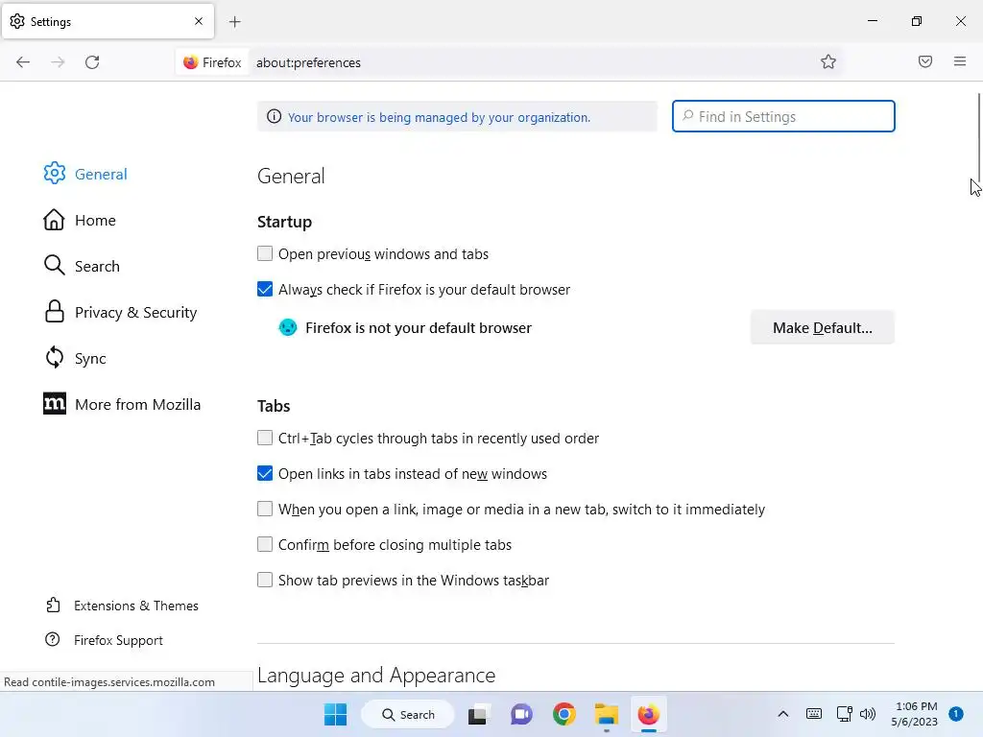
Task: Open the Privacy & Security settings category
Action: click(136, 312)
